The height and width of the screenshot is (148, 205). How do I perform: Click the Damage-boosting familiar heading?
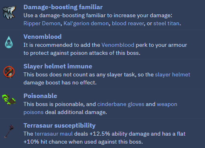[63, 7]
